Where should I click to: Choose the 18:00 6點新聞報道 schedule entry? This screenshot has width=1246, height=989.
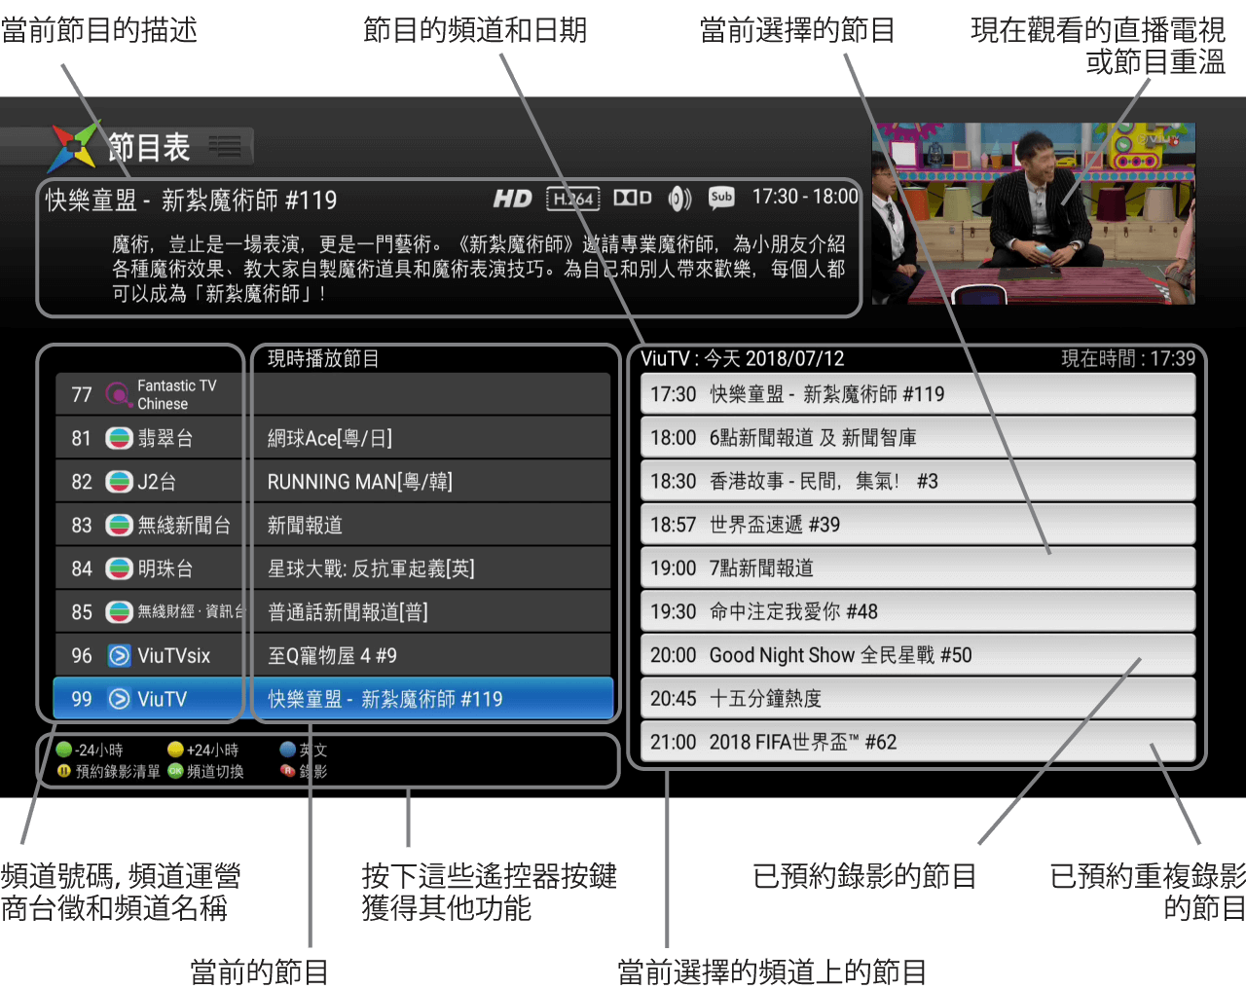[917, 438]
